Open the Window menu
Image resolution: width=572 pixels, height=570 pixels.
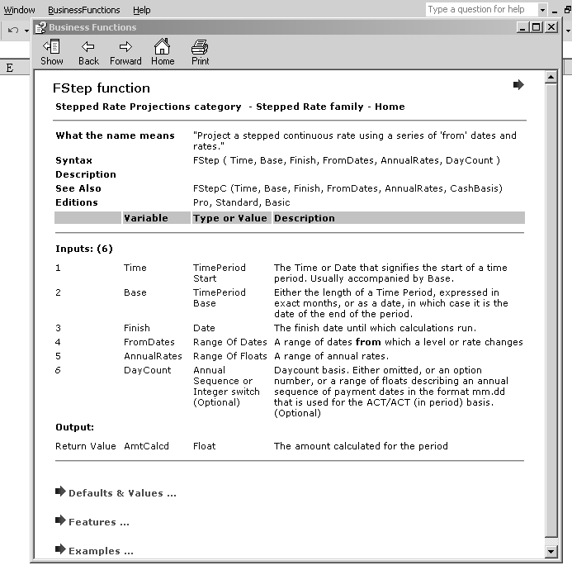tap(20, 10)
